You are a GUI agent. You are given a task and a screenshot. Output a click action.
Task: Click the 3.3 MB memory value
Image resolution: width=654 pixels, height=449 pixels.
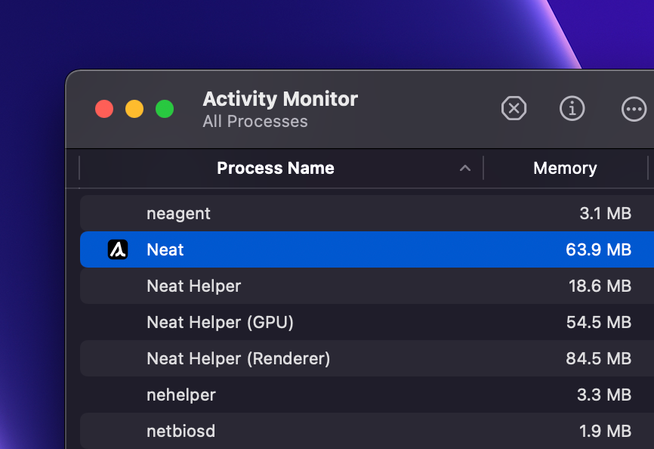604,395
